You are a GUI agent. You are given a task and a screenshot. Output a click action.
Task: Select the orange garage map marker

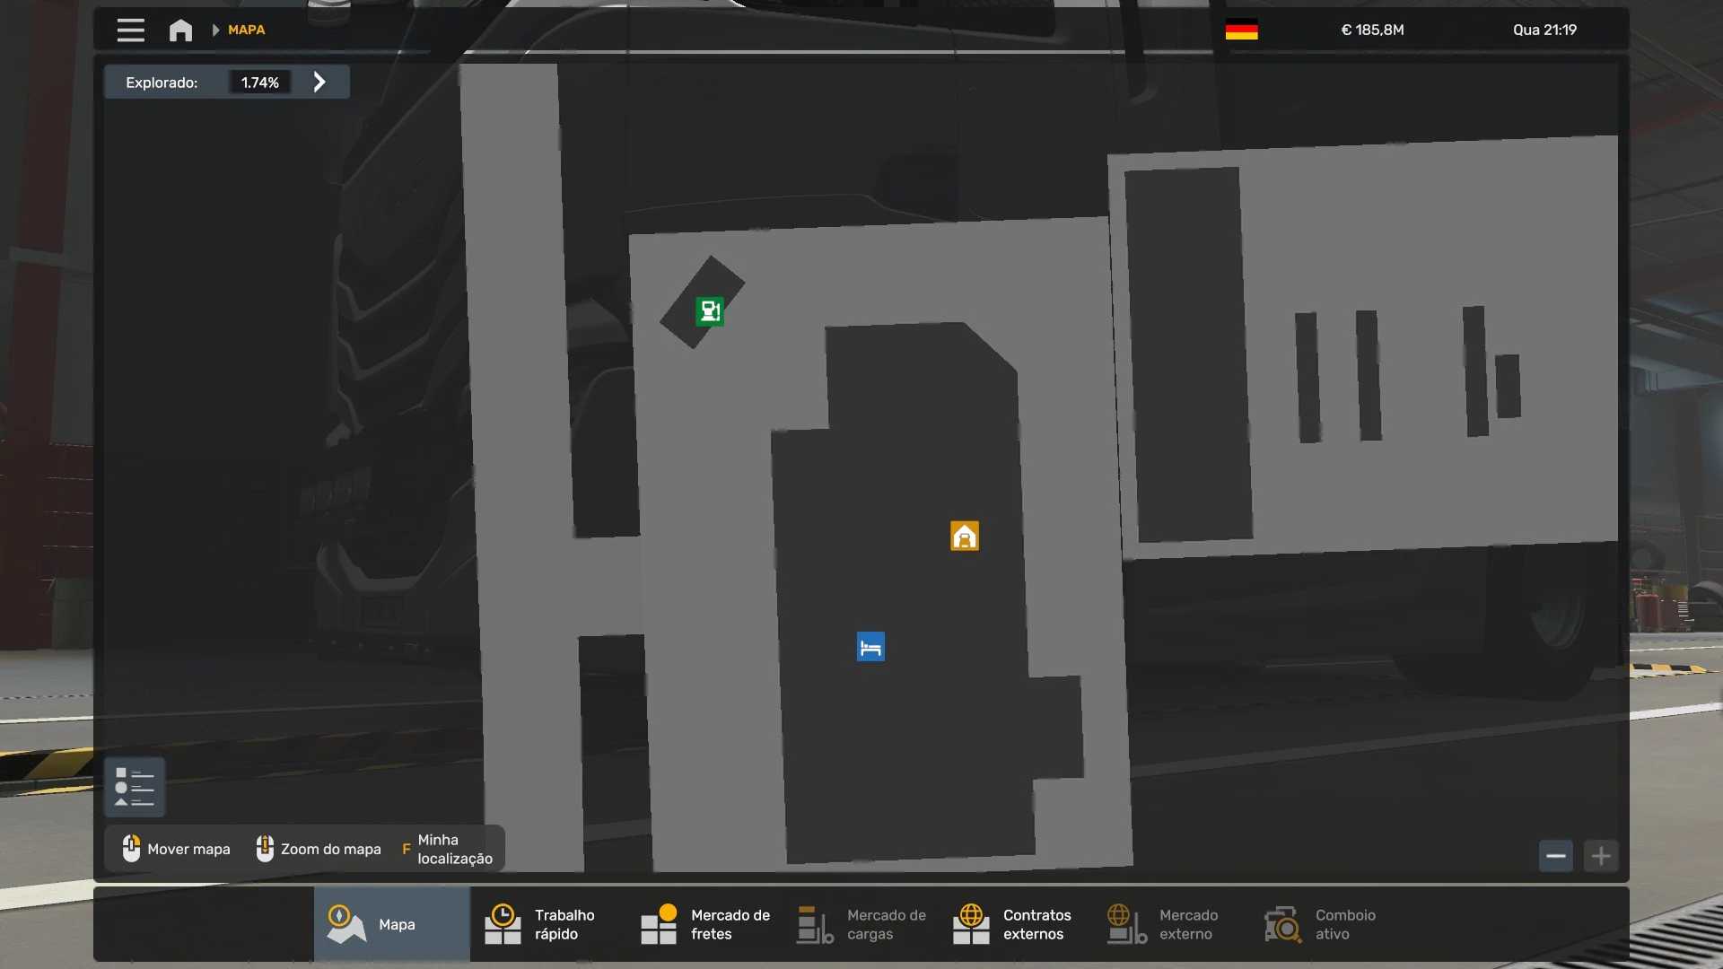[964, 536]
